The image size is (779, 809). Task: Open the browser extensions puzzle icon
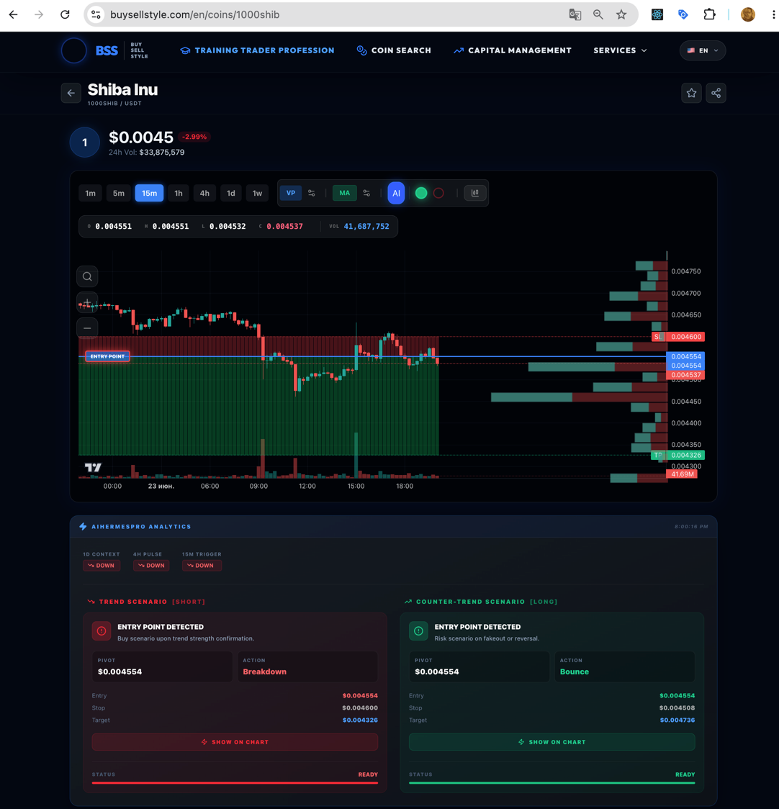710,14
